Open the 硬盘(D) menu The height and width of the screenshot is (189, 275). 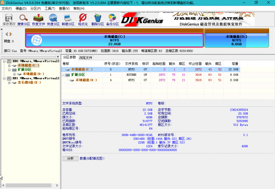pos(21,8)
